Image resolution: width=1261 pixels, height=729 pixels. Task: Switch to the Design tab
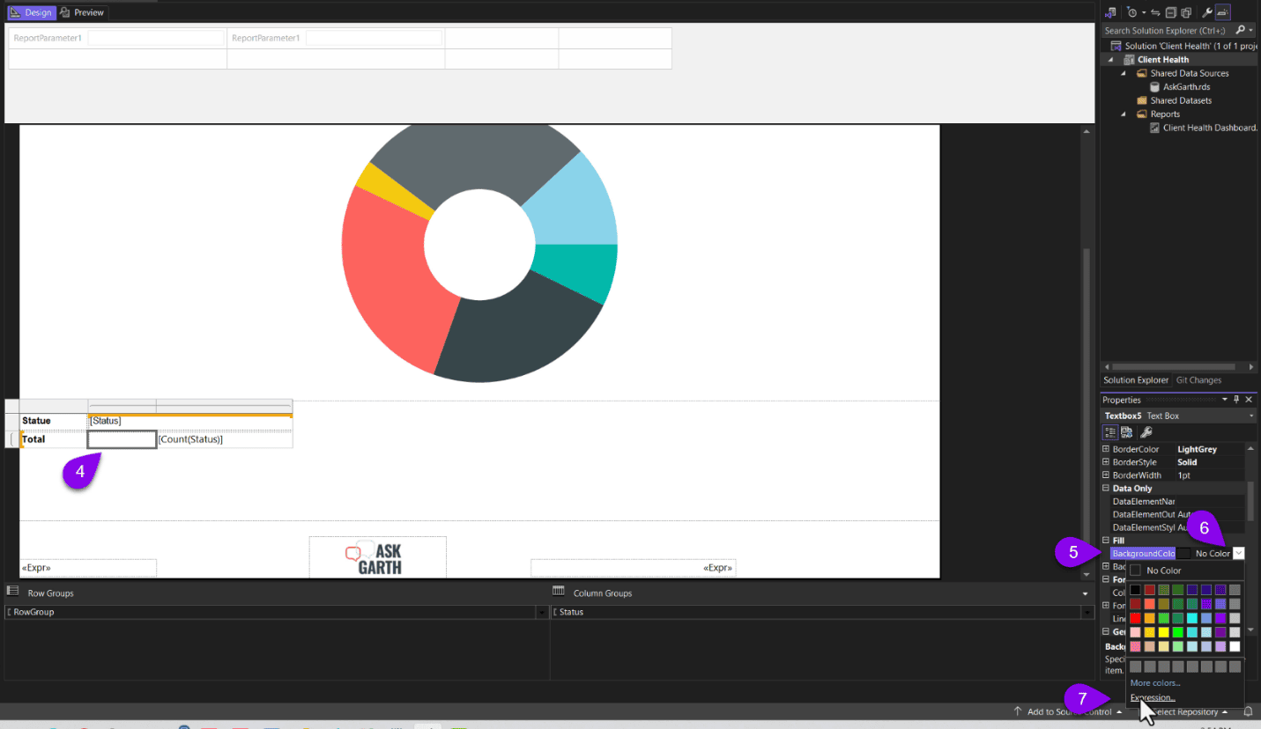32,12
